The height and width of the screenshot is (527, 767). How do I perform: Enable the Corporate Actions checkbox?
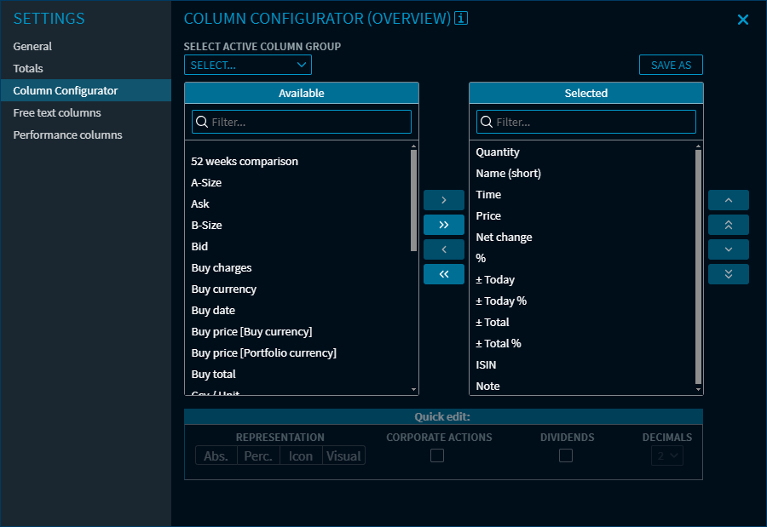[x=437, y=455]
